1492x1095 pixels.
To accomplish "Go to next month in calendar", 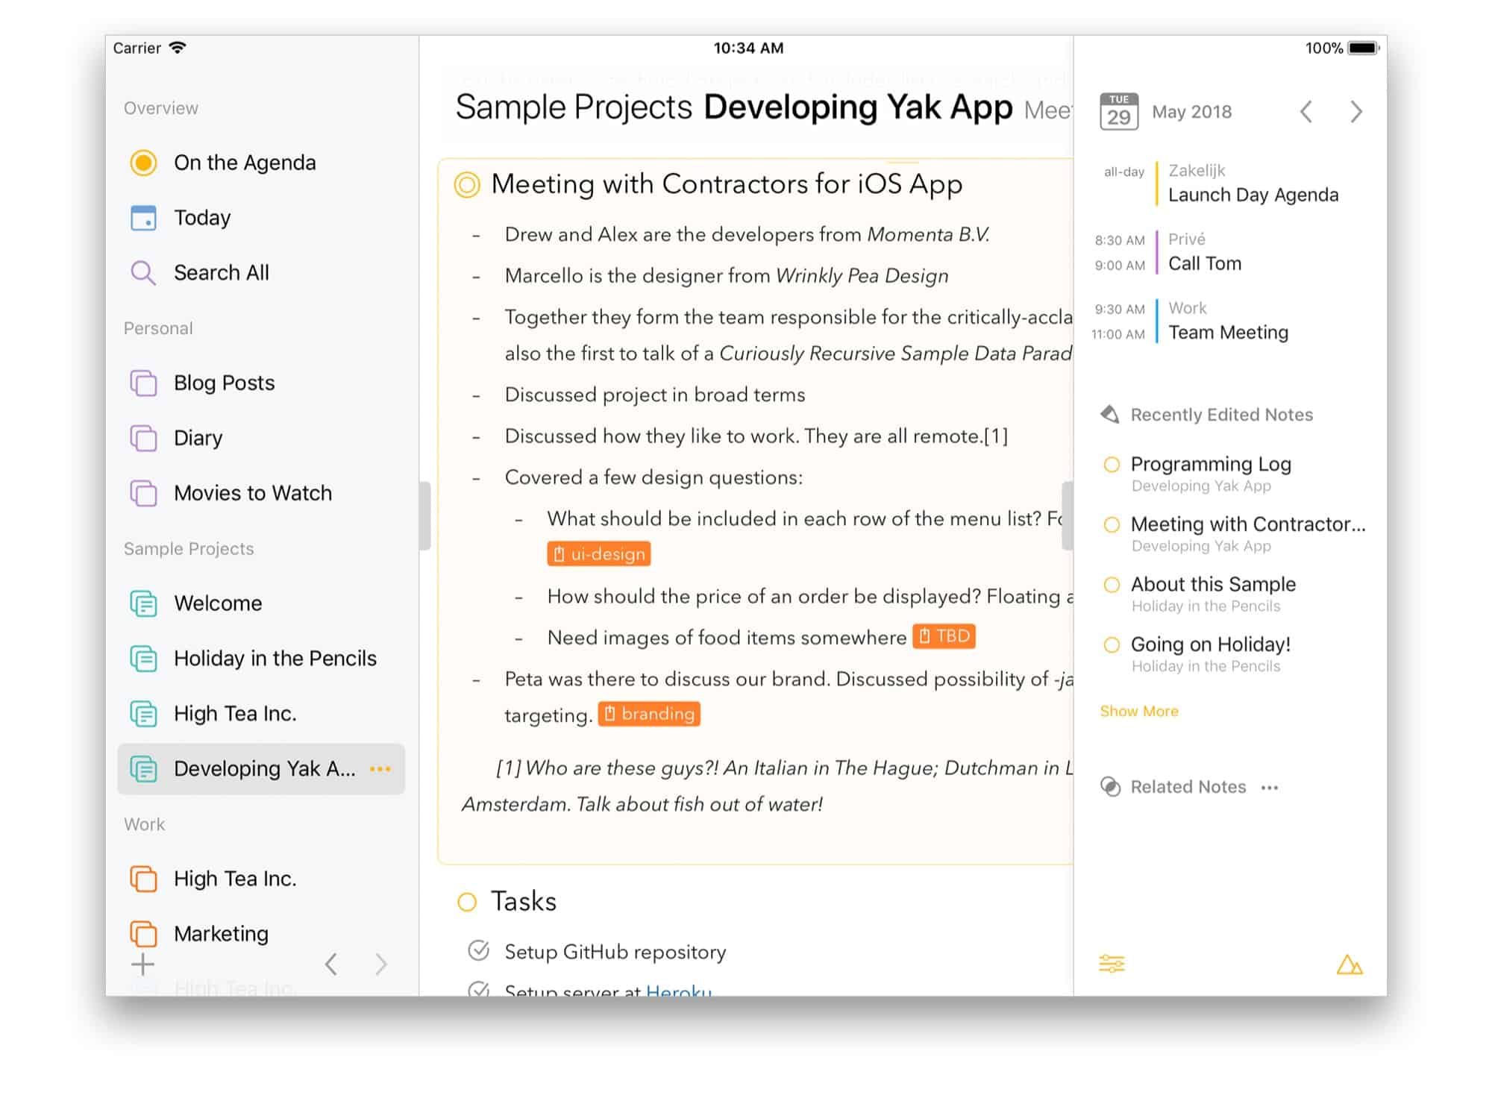I will click(x=1355, y=112).
